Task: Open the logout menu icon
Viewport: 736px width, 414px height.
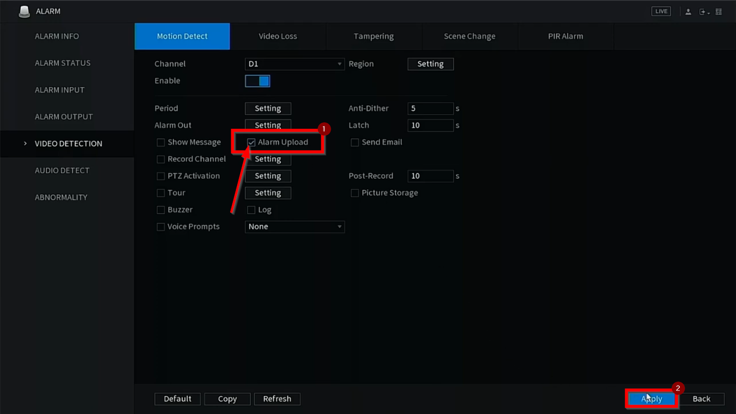Action: (703, 12)
